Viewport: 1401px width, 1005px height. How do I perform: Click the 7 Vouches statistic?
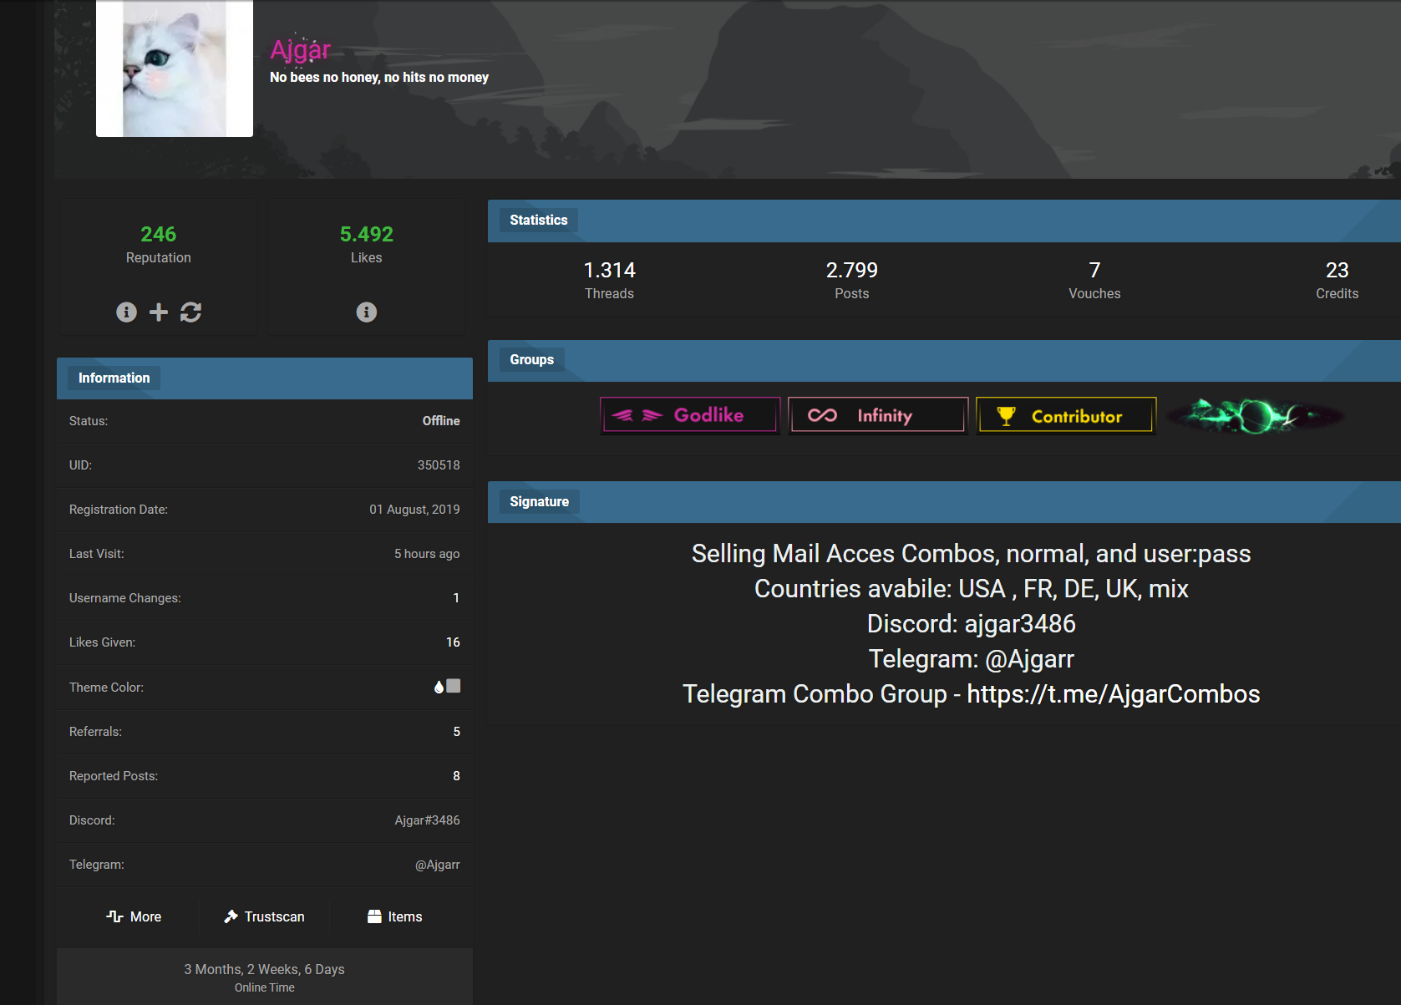point(1094,280)
